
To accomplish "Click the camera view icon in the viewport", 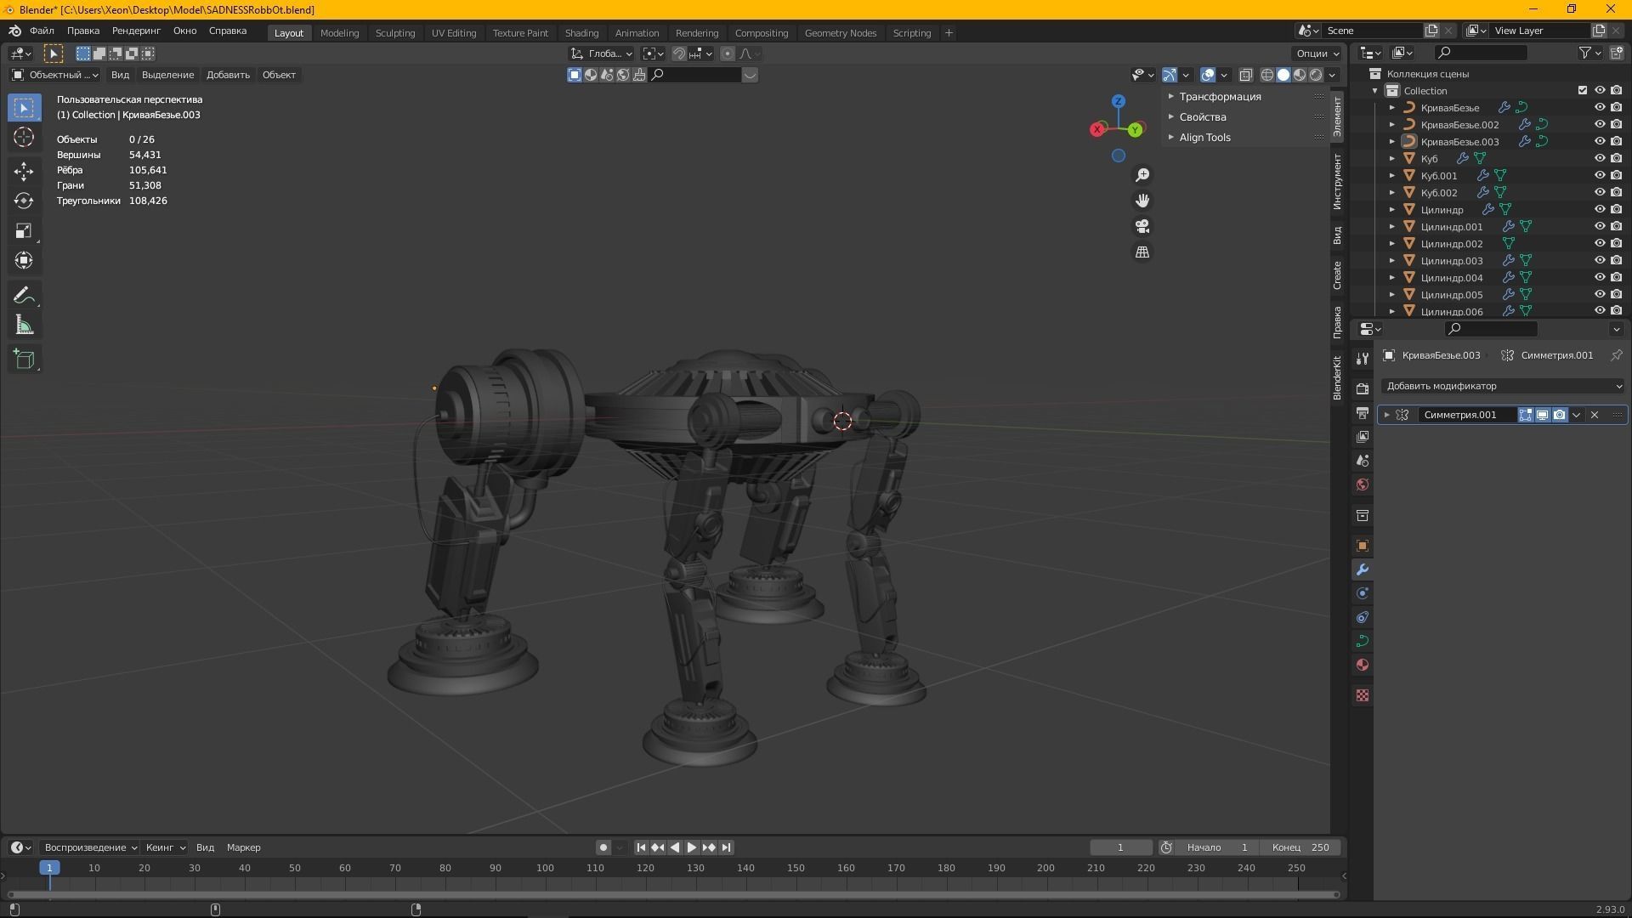I will [1142, 226].
